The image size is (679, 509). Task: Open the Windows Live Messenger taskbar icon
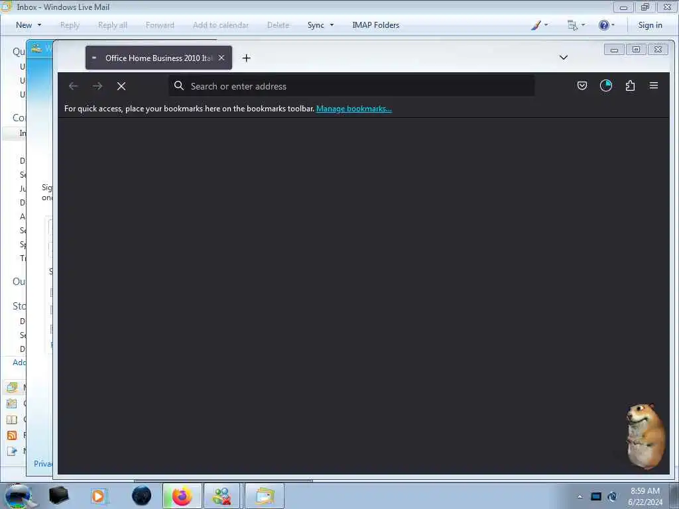(x=221, y=496)
